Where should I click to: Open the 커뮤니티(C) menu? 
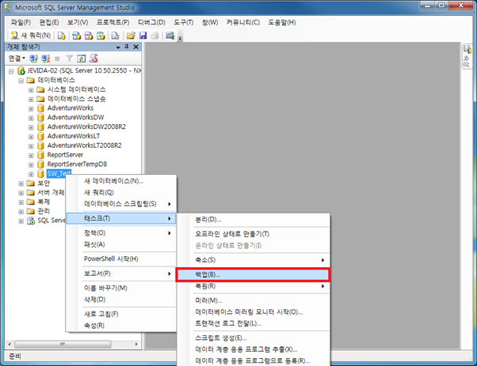click(243, 22)
